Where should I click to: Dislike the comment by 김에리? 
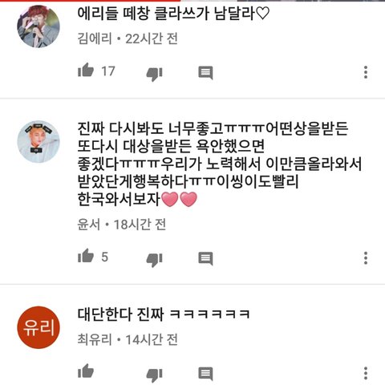point(155,74)
